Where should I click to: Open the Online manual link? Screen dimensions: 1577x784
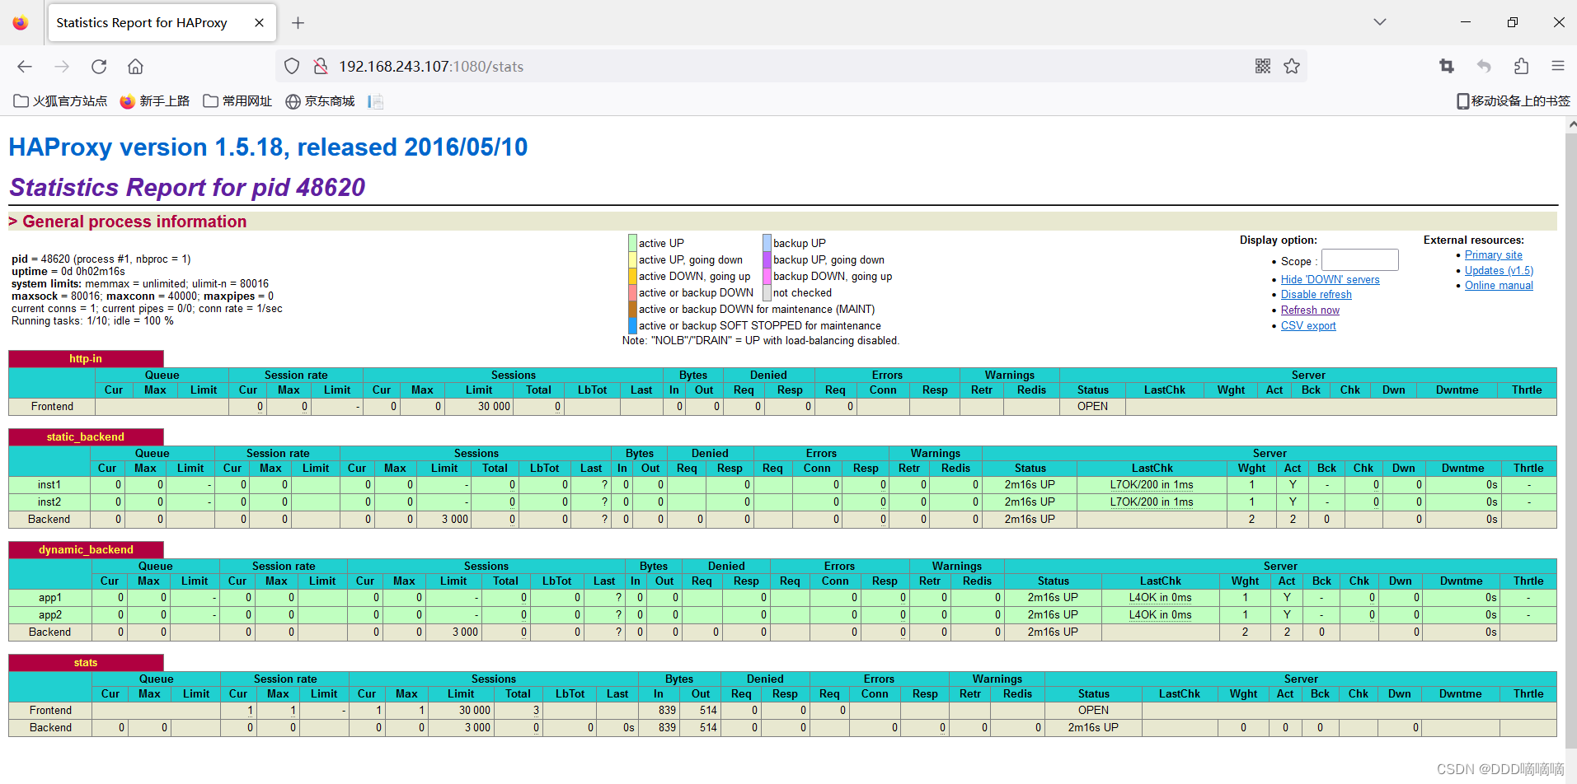pos(1499,286)
